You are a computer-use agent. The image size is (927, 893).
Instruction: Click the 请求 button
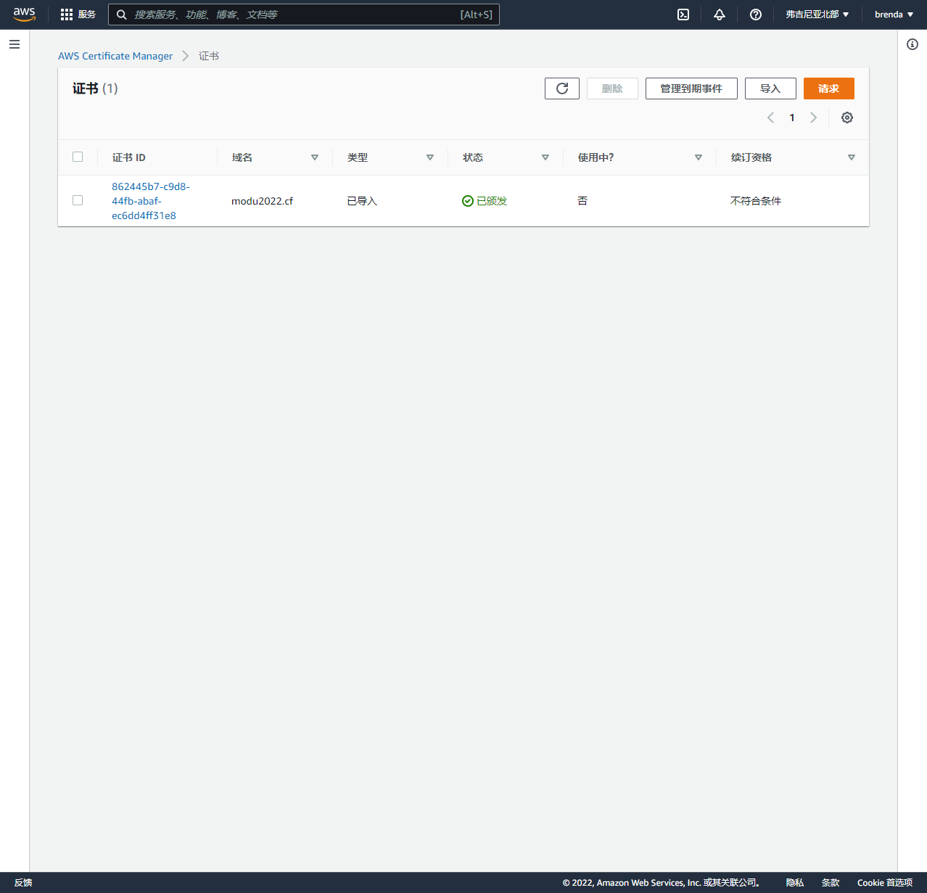click(x=829, y=89)
